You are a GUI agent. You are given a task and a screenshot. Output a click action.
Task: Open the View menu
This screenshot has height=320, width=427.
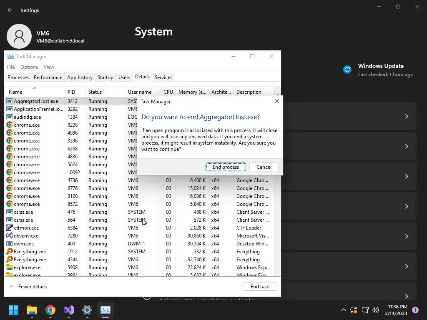click(49, 67)
